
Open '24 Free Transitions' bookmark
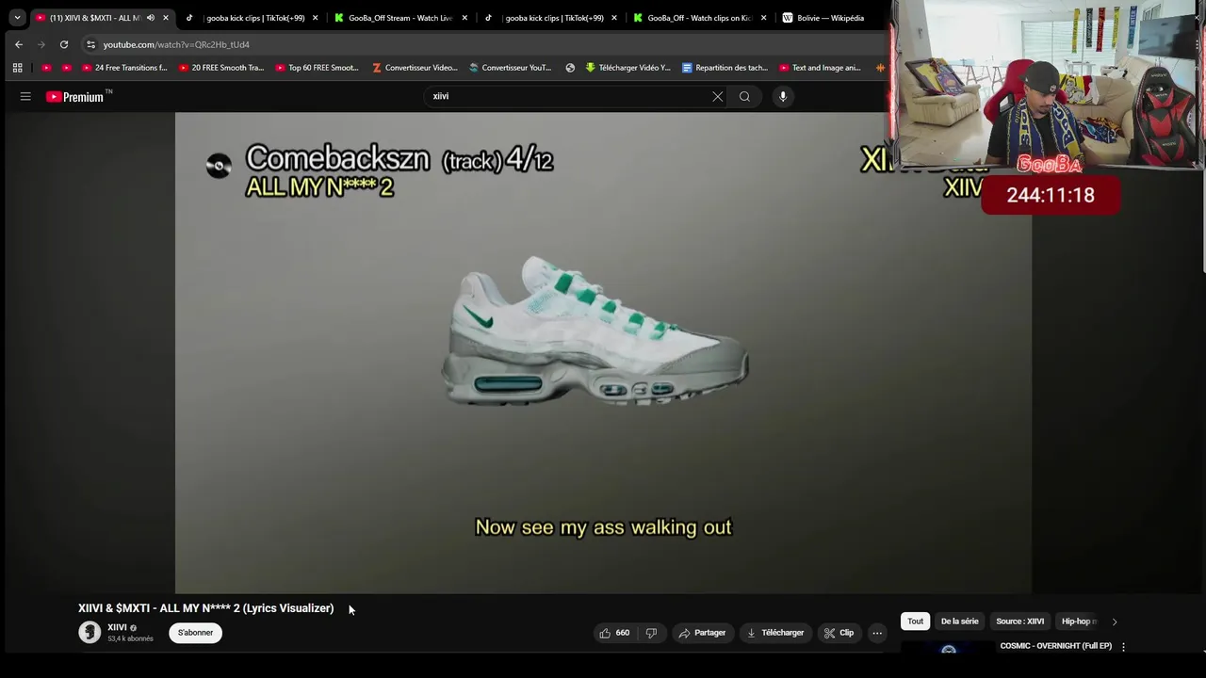[x=124, y=68]
